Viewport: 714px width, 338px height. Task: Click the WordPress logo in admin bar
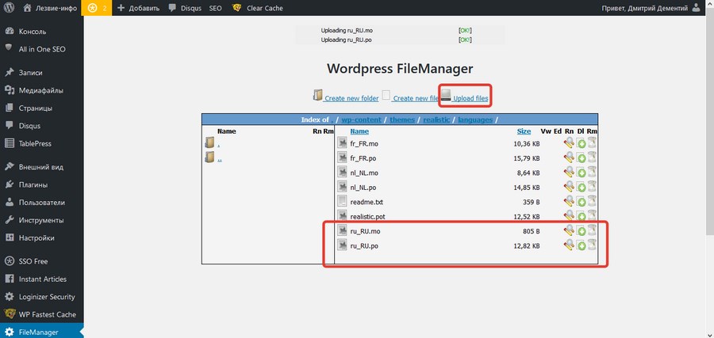[10, 8]
